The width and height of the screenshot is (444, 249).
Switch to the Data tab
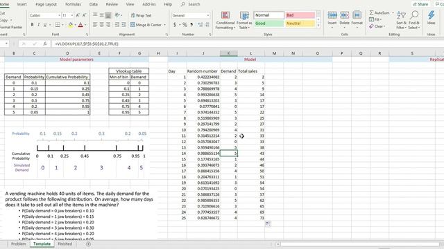[94, 4]
